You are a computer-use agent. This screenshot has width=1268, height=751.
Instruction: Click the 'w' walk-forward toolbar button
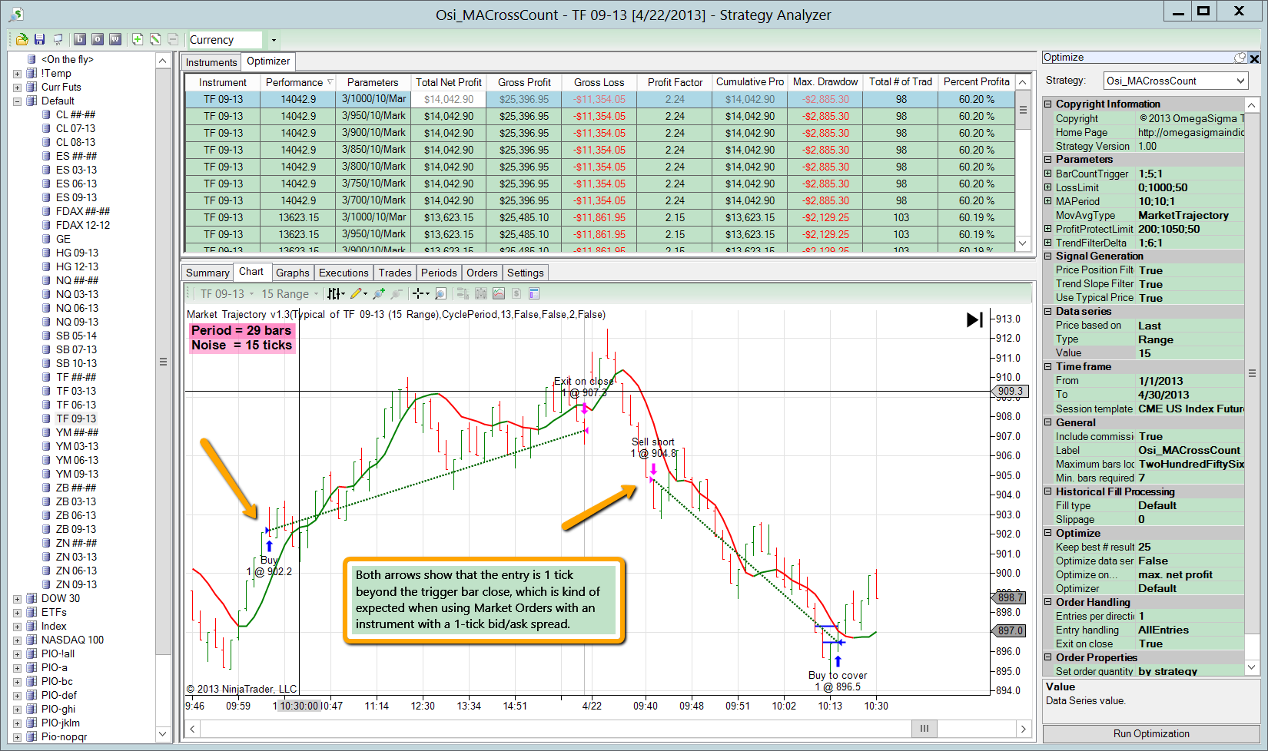(x=115, y=39)
